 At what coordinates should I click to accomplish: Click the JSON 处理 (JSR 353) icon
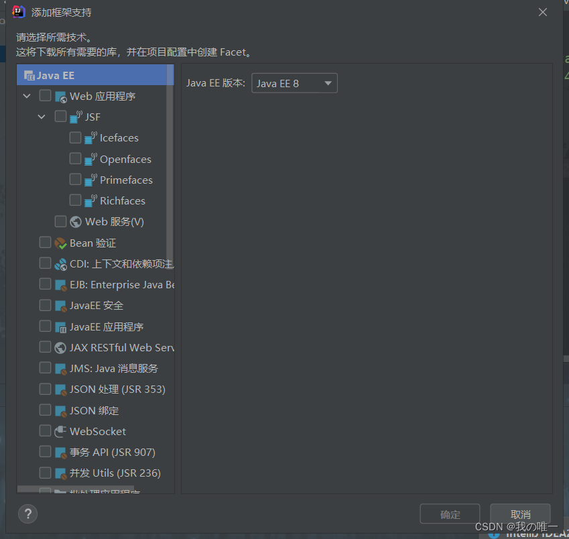(60, 390)
